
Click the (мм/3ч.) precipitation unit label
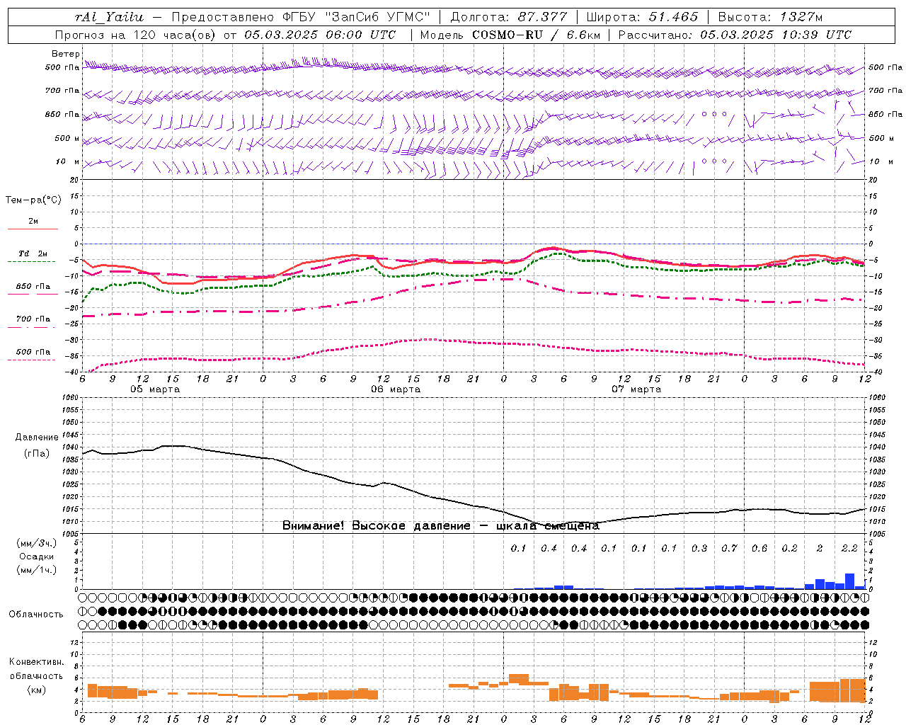37,543
